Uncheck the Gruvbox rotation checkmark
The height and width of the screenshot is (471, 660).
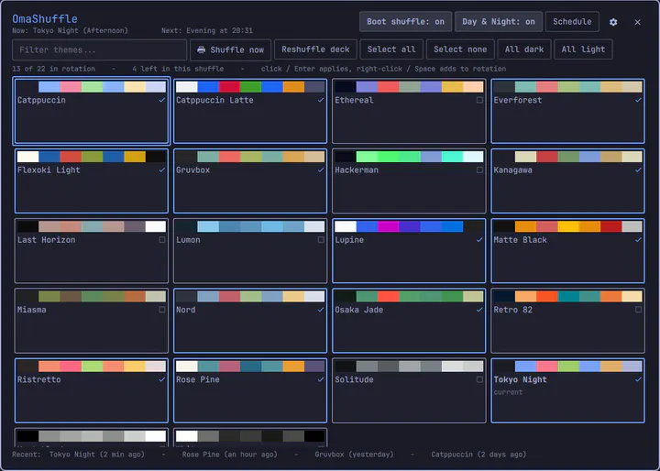point(321,170)
